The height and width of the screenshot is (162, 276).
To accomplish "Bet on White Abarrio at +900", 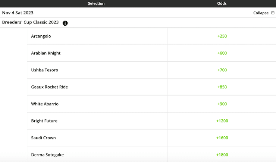I will click(222, 104).
